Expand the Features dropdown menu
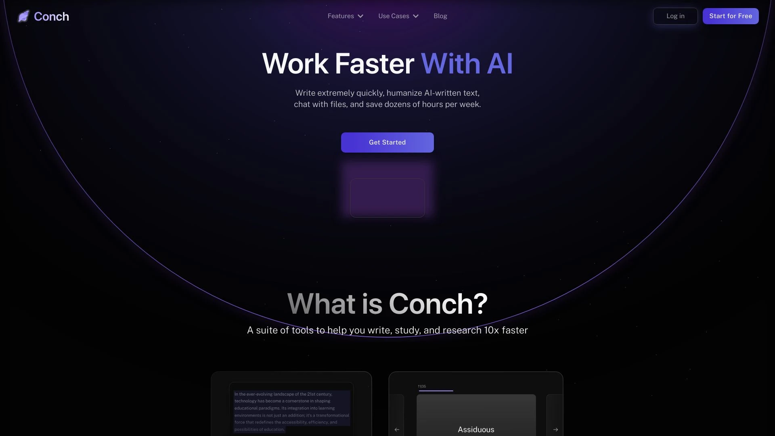Image resolution: width=775 pixels, height=436 pixels. pos(345,16)
